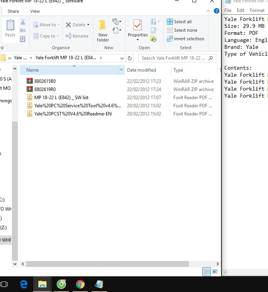Open the Delete dropdown arrow
Viewport: 268px width, 292px height.
pos(88,25)
